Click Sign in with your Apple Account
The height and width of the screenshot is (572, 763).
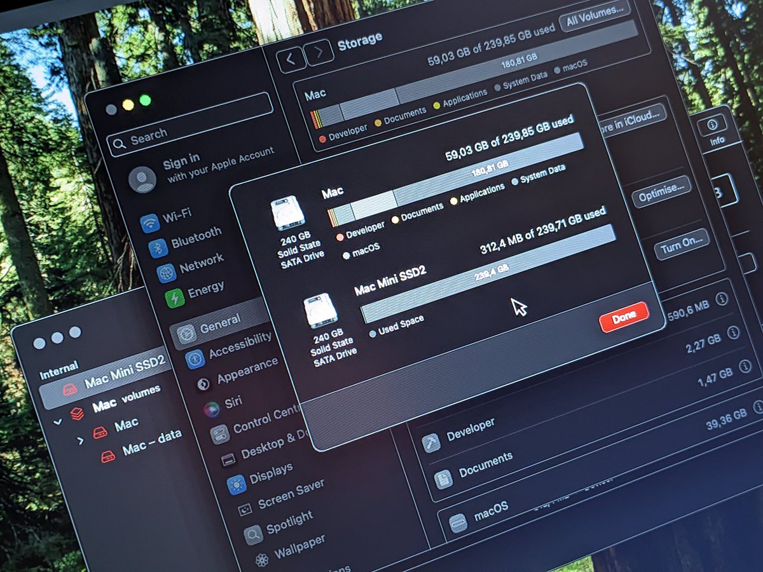point(217,165)
